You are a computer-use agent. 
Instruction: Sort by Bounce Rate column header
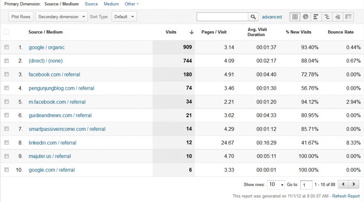[341, 32]
